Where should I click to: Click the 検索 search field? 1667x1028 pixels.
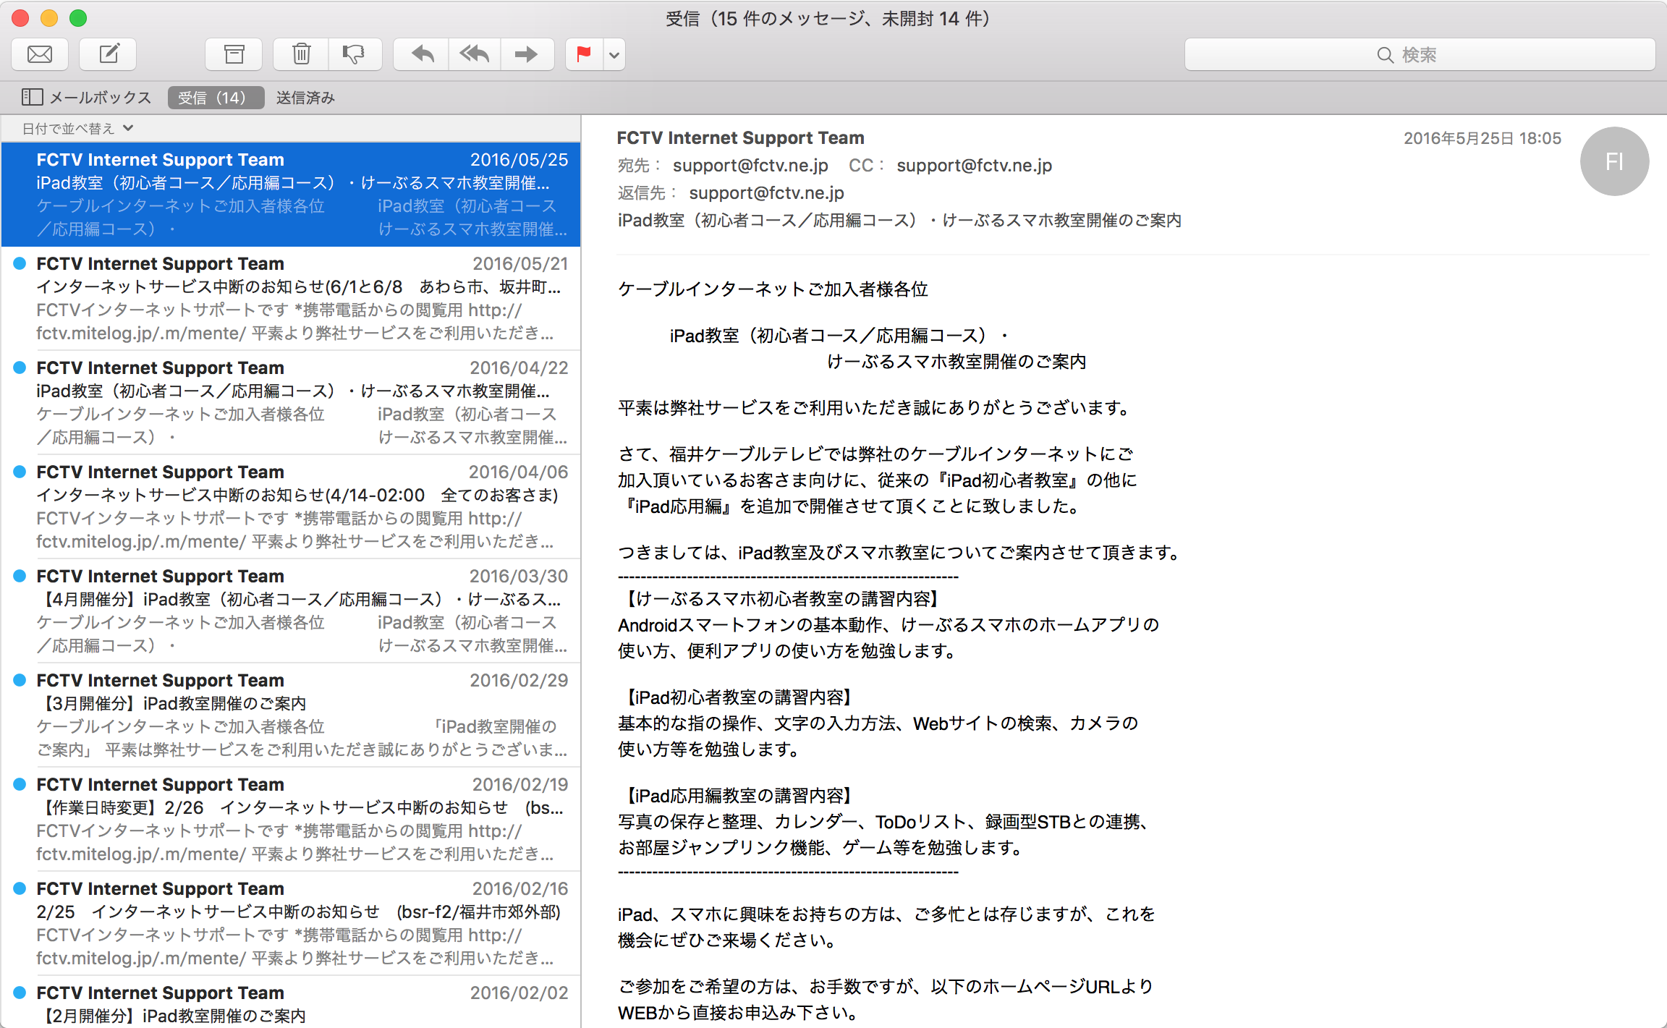pyautogui.click(x=1420, y=54)
